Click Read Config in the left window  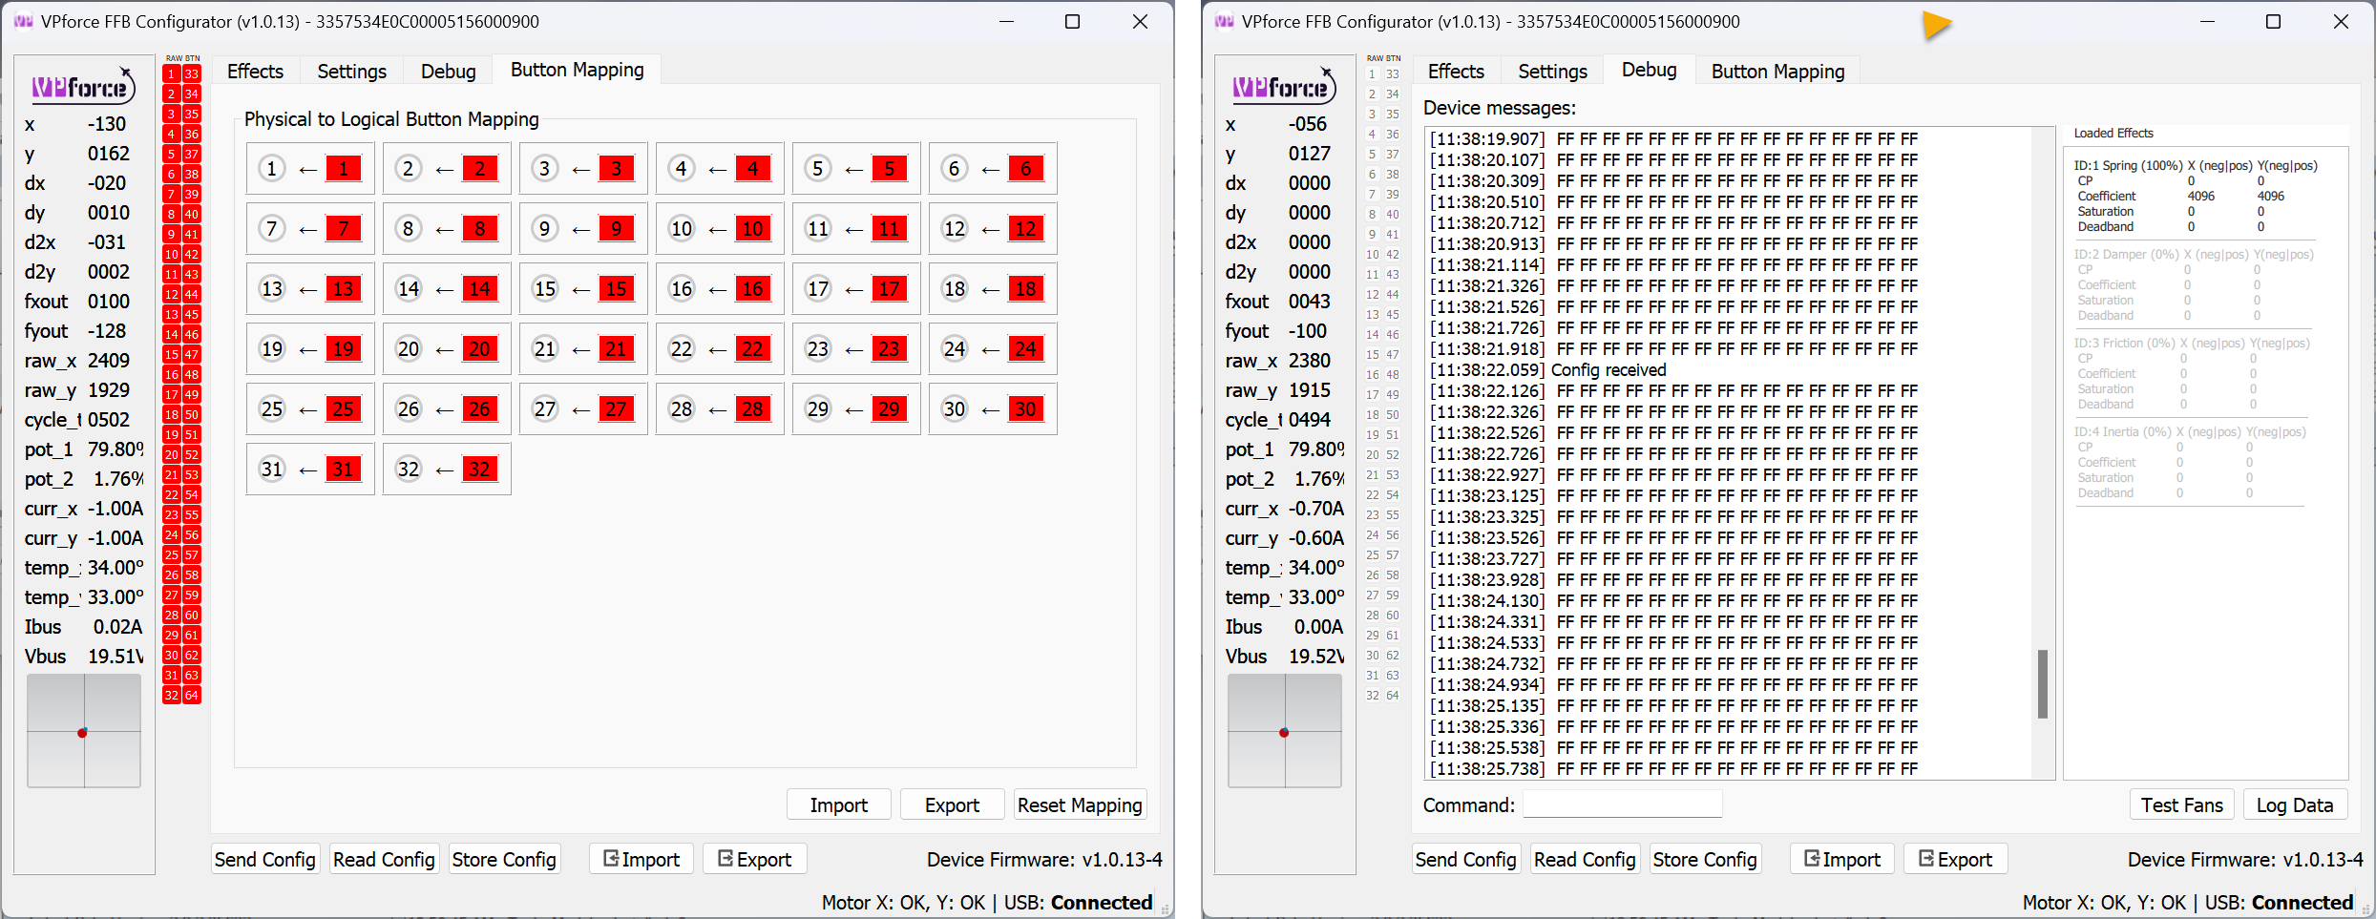tap(384, 858)
